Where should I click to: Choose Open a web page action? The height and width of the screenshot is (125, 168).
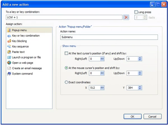tap(29, 63)
